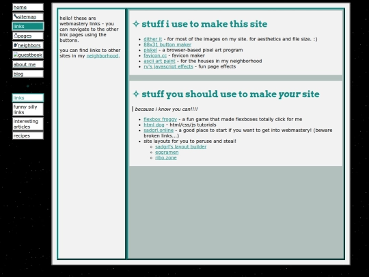Image resolution: width=369 pixels, height=277 pixels.
Task: Open the piskel link
Action: 150,50
